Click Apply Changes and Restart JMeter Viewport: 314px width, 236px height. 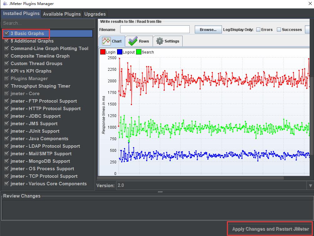click(270, 229)
